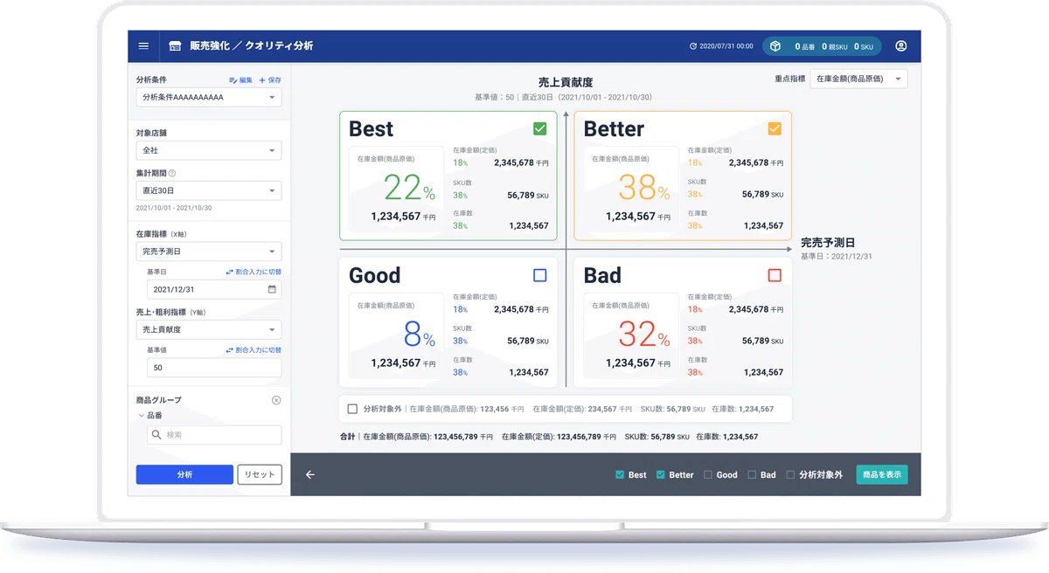Click the 基準値 field containing 50
This screenshot has width=1049, height=573.
[x=214, y=368]
